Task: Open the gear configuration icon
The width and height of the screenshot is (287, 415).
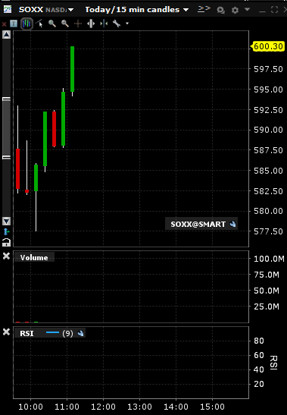Action: [x=235, y=10]
